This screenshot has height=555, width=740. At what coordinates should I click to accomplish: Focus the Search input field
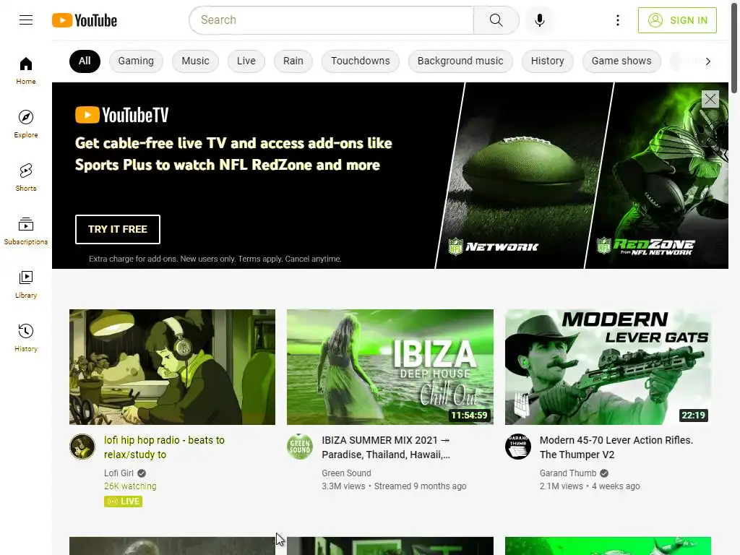click(331, 20)
